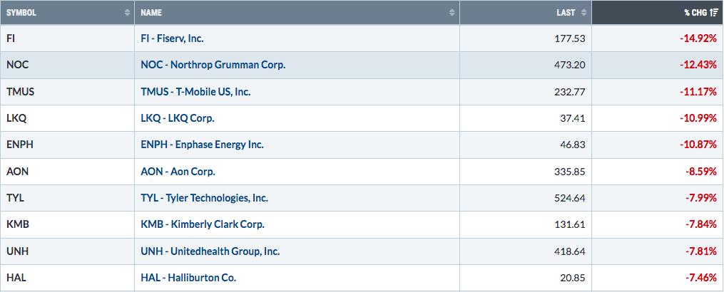Select the NOC symbol cell

tap(67, 65)
